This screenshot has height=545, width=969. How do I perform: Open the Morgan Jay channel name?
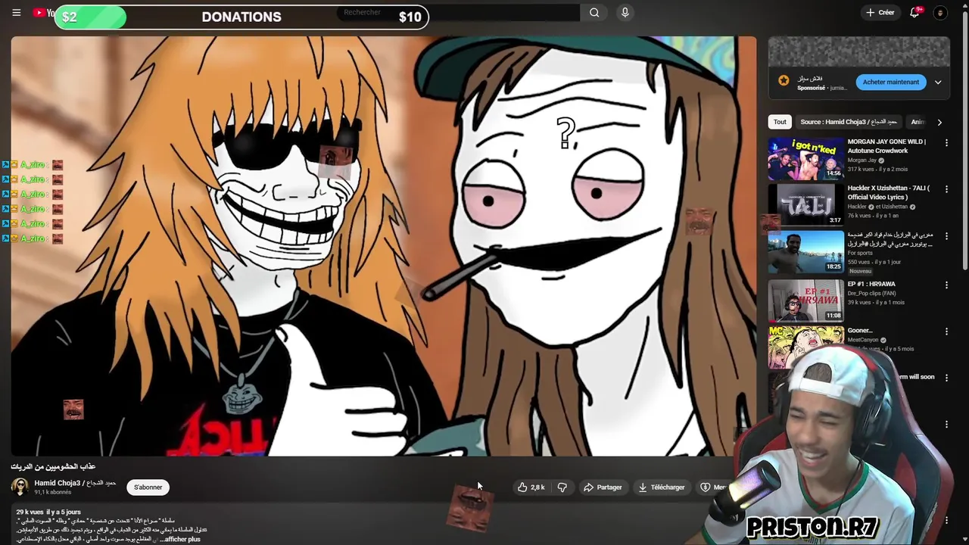pyautogui.click(x=862, y=160)
